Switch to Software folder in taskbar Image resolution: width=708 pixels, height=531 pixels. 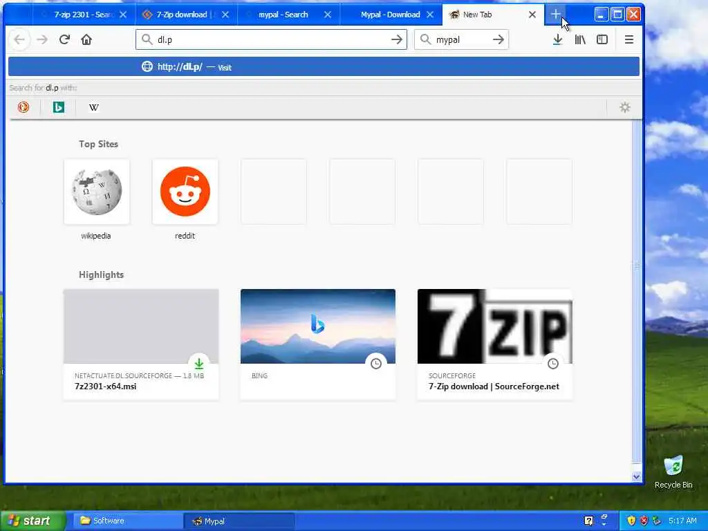tap(127, 521)
